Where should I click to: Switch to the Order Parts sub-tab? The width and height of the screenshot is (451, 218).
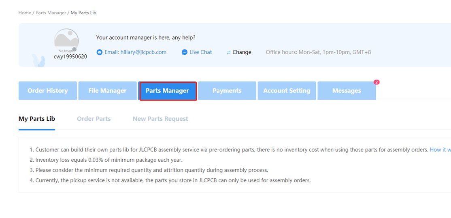click(x=94, y=119)
